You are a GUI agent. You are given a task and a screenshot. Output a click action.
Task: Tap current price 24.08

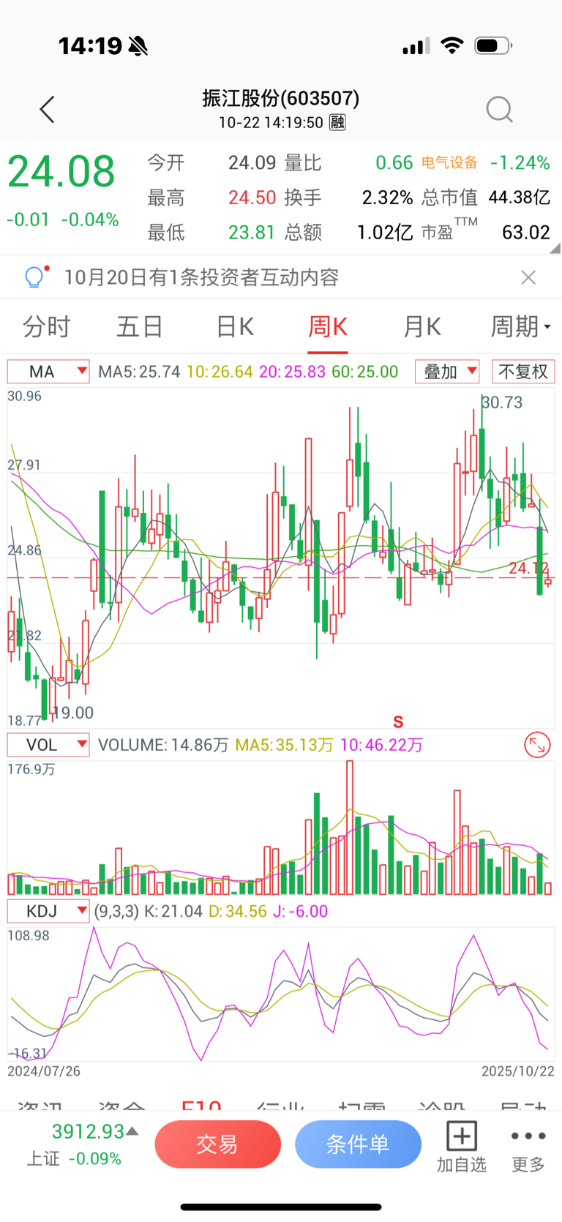coord(61,171)
